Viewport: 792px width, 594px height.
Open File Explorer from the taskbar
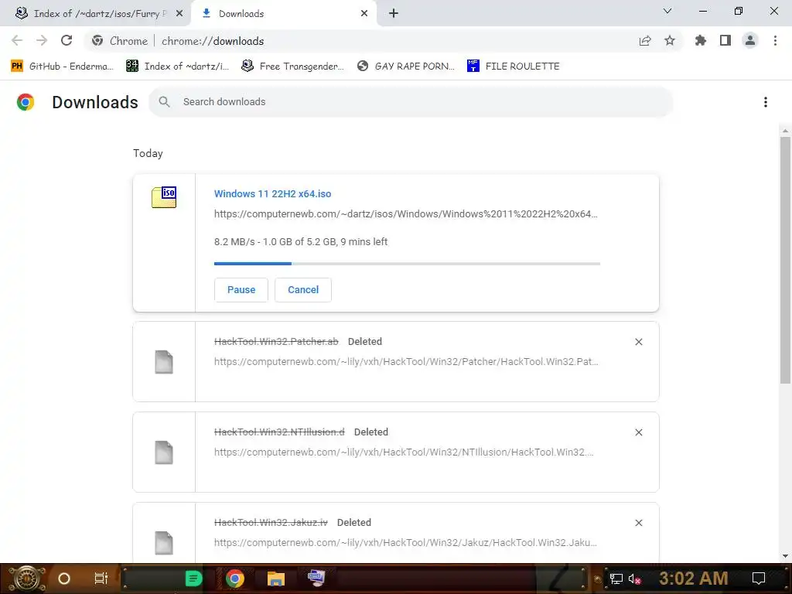click(276, 579)
